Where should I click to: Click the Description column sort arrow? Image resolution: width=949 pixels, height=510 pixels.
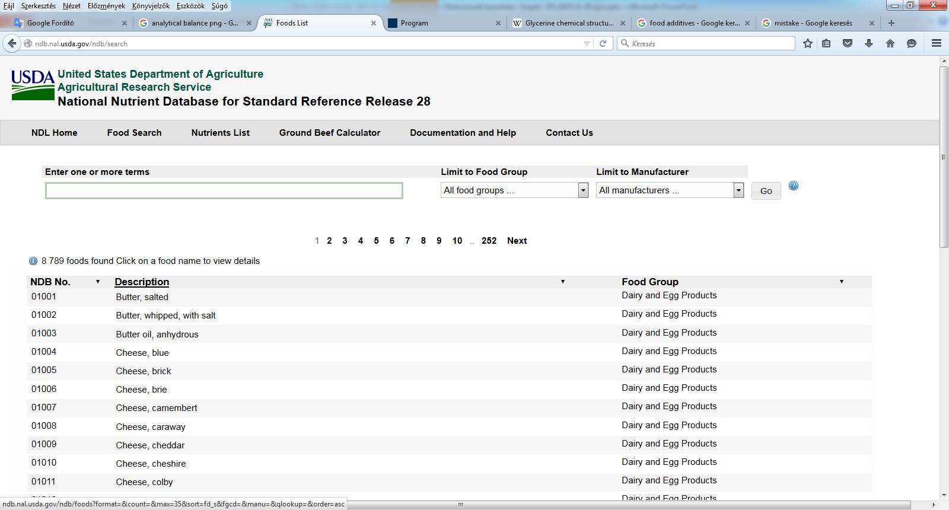pyautogui.click(x=563, y=282)
